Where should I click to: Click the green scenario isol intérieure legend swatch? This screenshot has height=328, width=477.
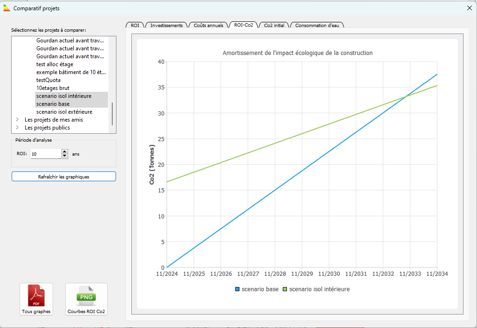[285, 289]
